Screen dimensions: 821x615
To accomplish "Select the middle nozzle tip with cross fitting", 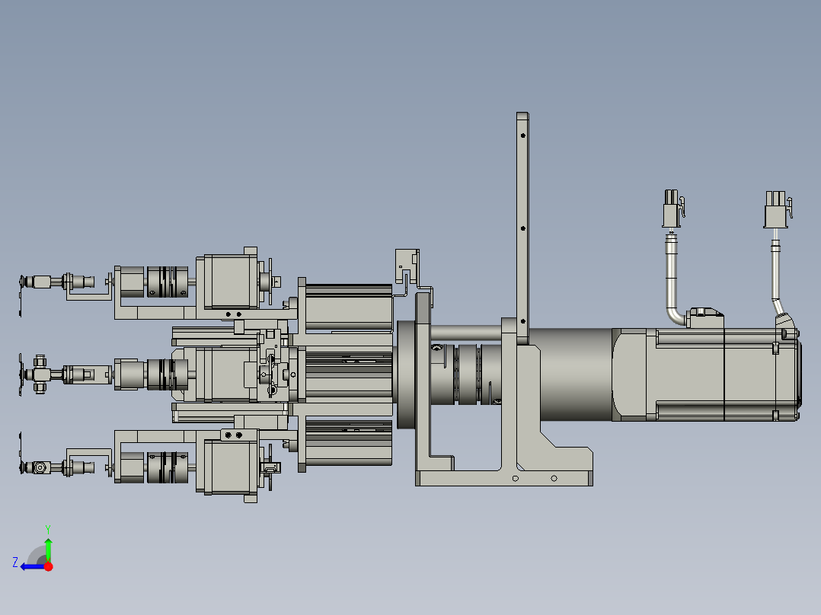I will [x=37, y=374].
